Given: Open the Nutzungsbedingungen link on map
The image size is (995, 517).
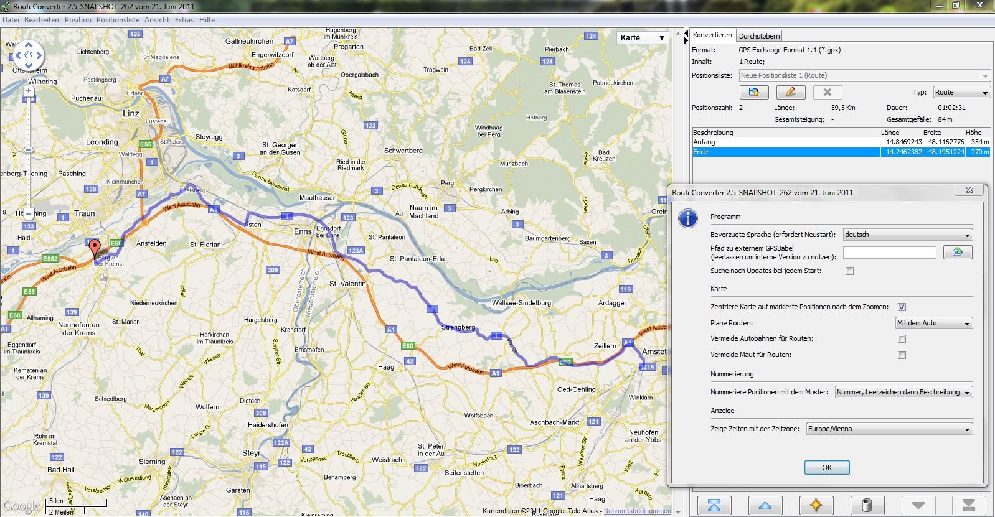Looking at the screenshot, I should tap(637, 511).
